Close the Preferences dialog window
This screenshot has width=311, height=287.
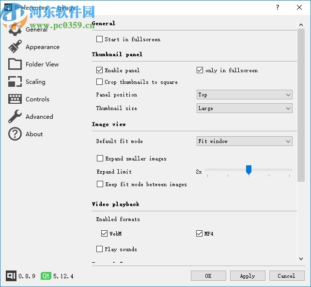(299, 7)
